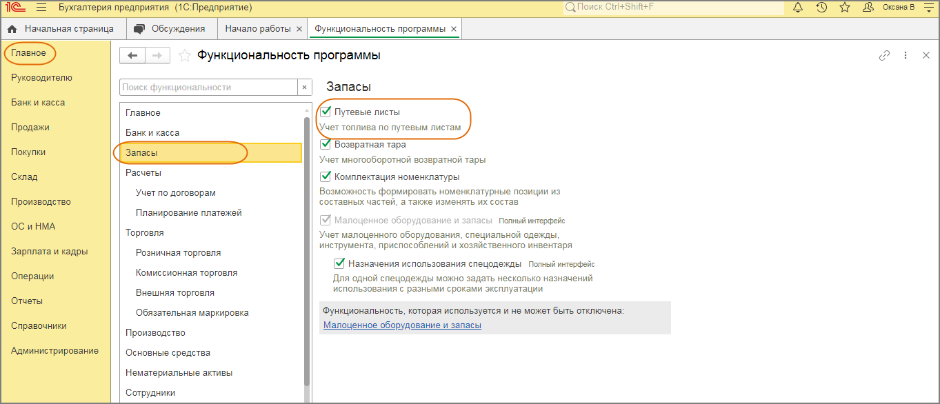Open the 1C application logo menu
This screenshot has width=940, height=404.
(15, 8)
